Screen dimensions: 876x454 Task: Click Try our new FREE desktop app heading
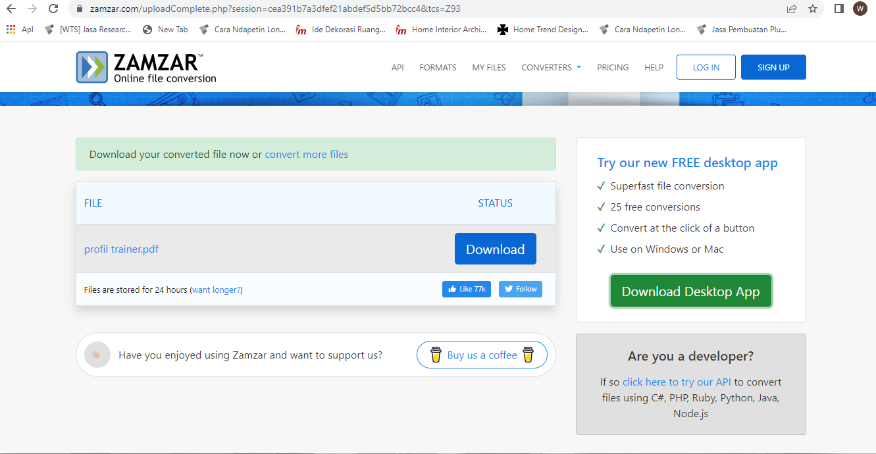[x=687, y=163]
